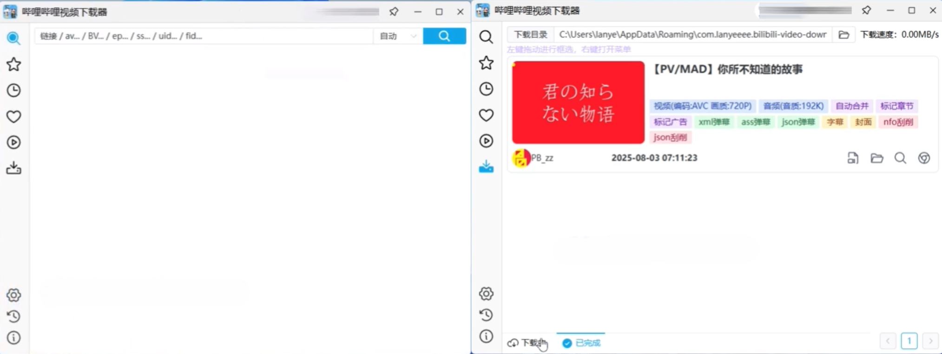Click the 标记广告 tag
The width and height of the screenshot is (942, 354).
point(670,122)
